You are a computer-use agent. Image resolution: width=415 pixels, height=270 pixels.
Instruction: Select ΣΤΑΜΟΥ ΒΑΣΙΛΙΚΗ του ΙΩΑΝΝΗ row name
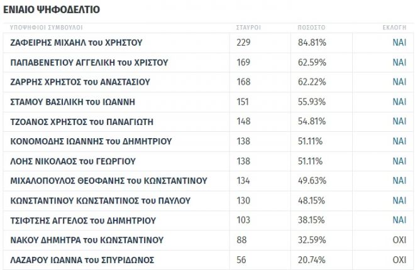pyautogui.click(x=73, y=102)
